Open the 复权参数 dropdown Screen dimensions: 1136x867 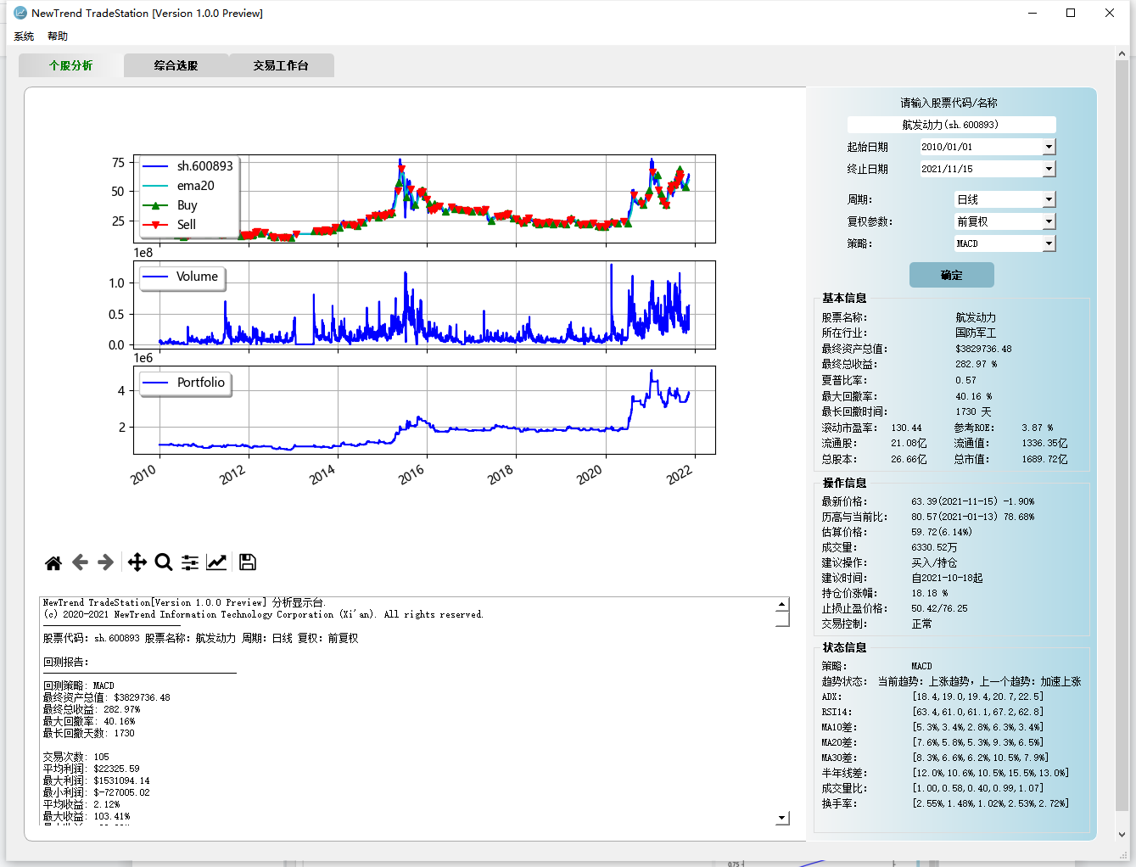click(x=1049, y=221)
